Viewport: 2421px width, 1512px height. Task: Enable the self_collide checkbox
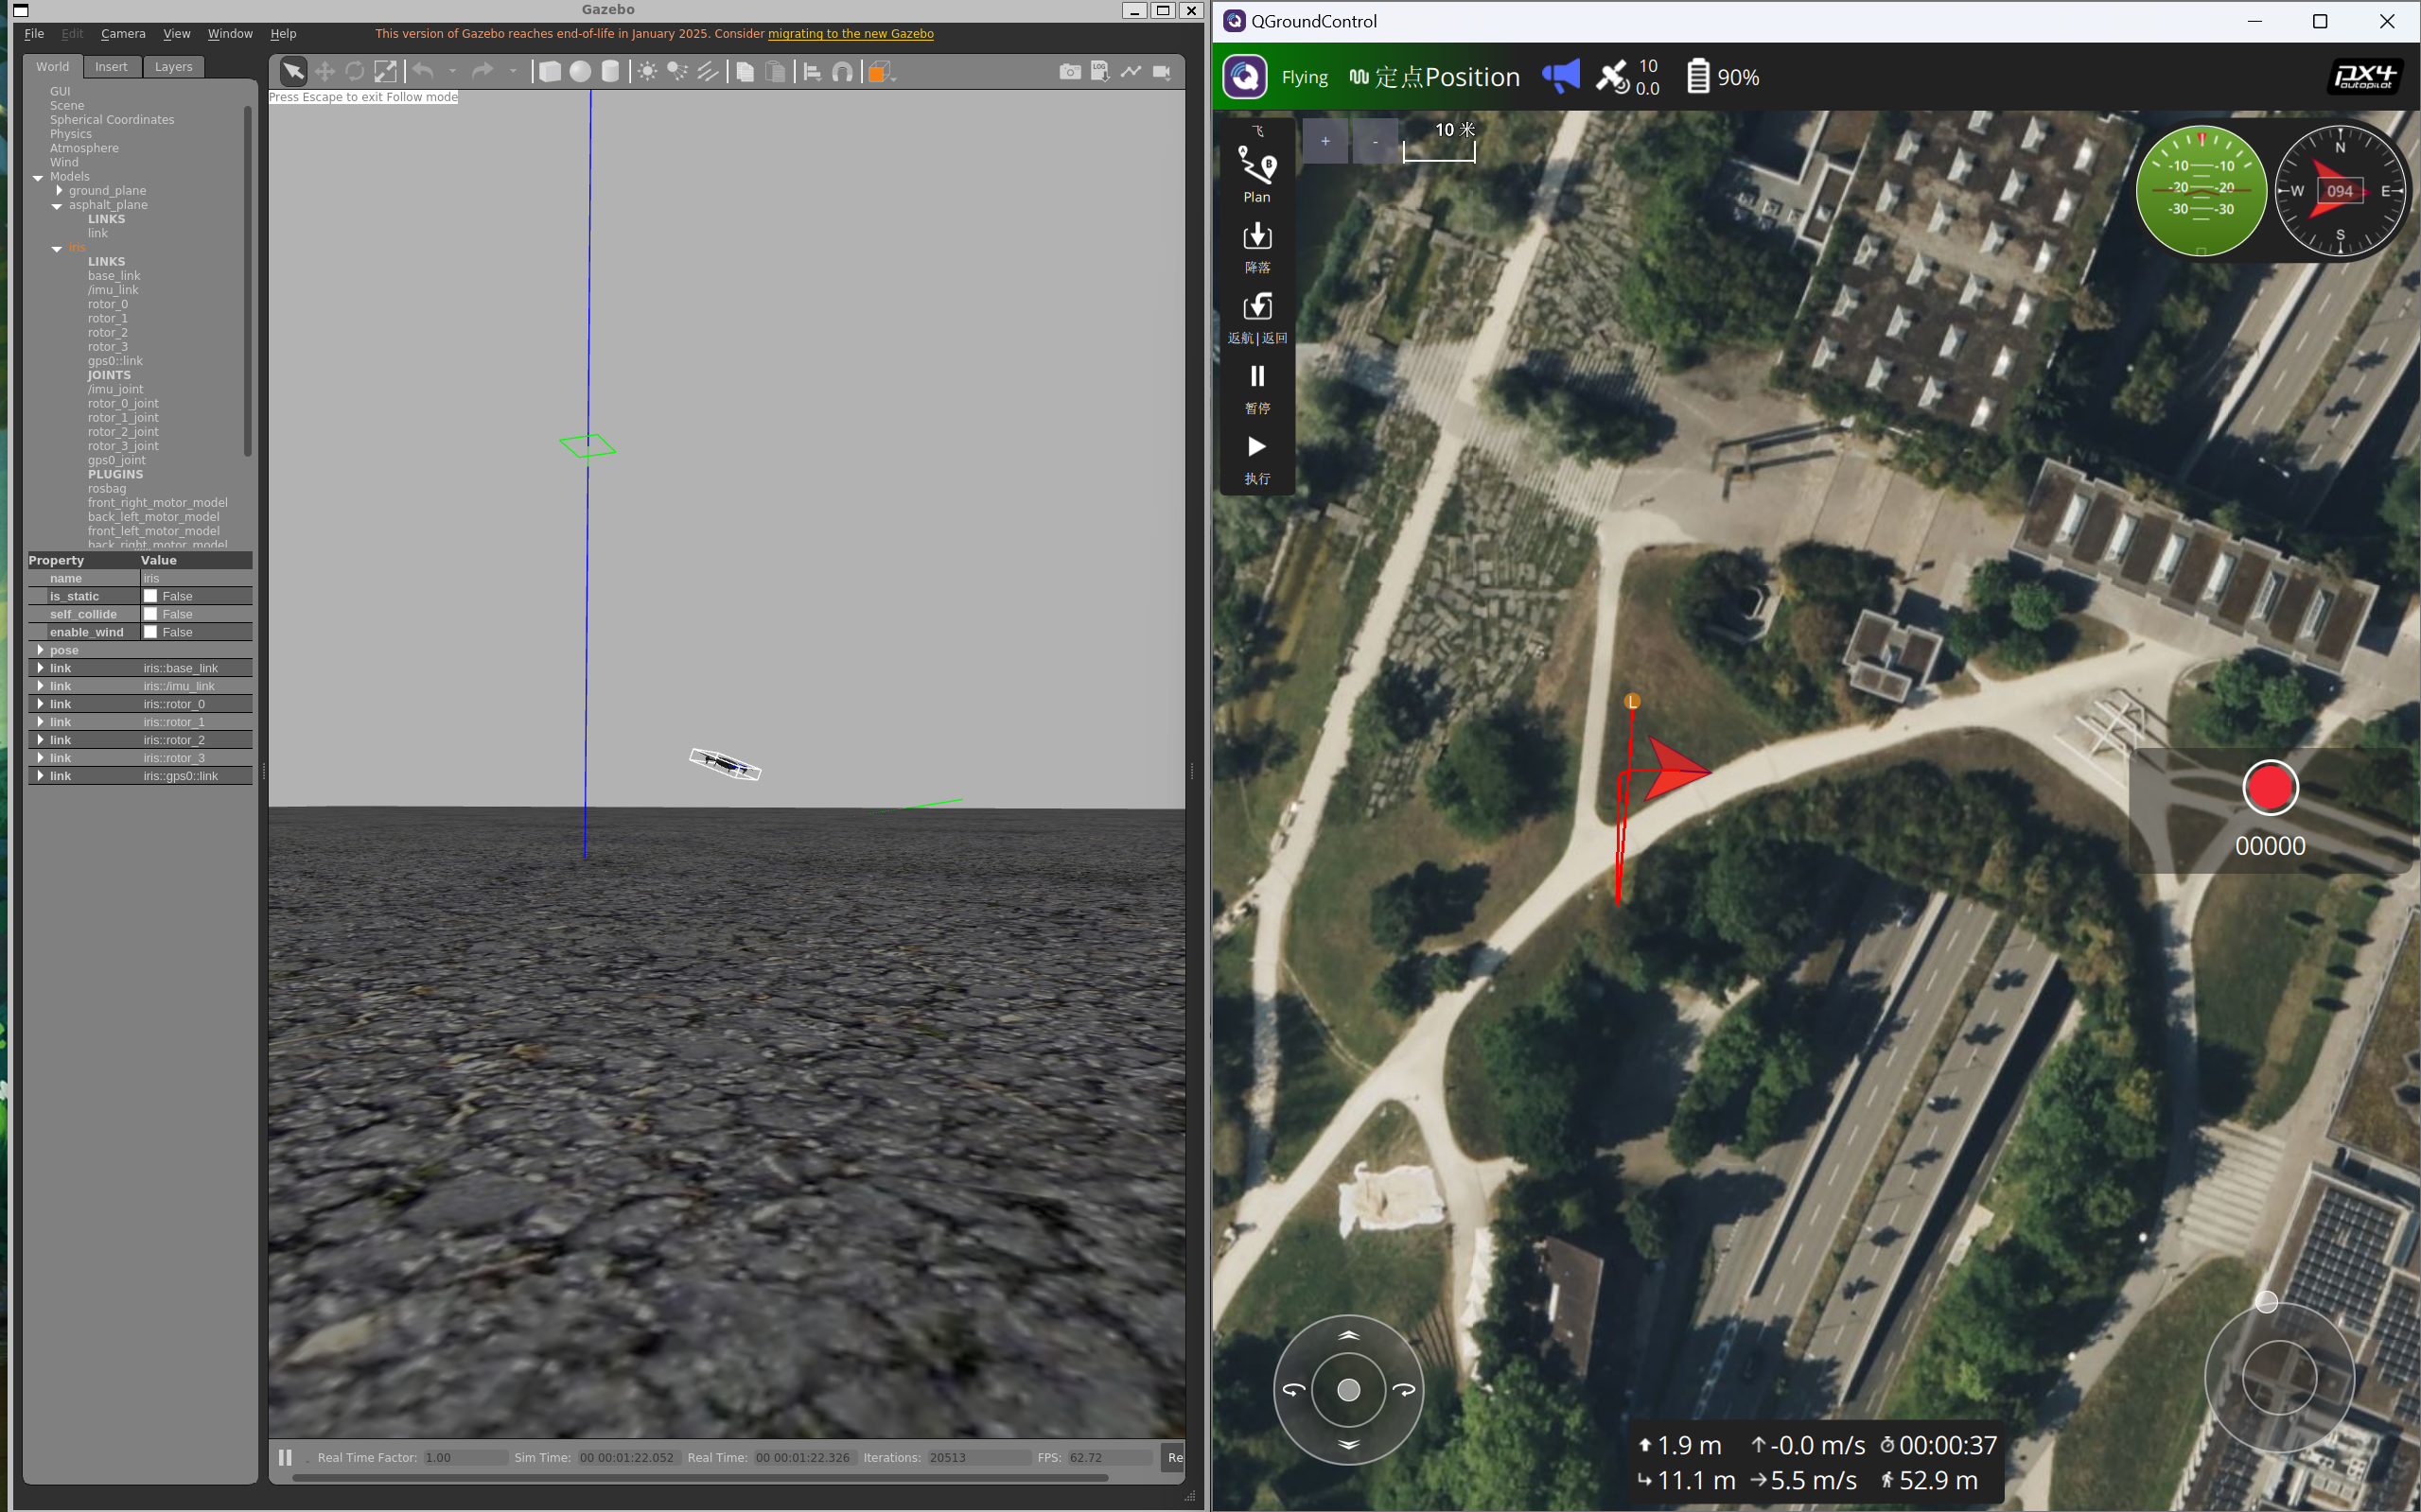(151, 614)
